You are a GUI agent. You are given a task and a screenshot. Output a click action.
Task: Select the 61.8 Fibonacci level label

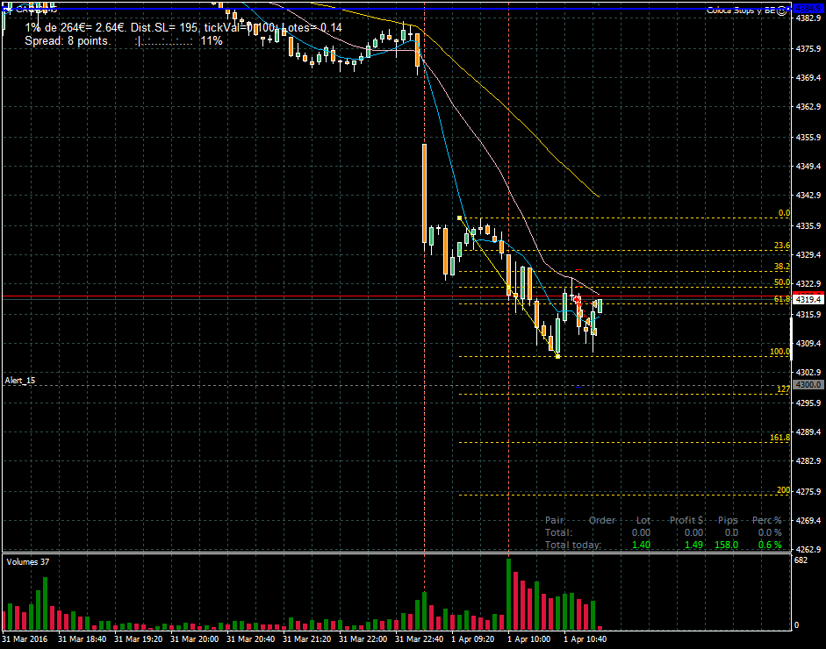pyautogui.click(x=781, y=300)
